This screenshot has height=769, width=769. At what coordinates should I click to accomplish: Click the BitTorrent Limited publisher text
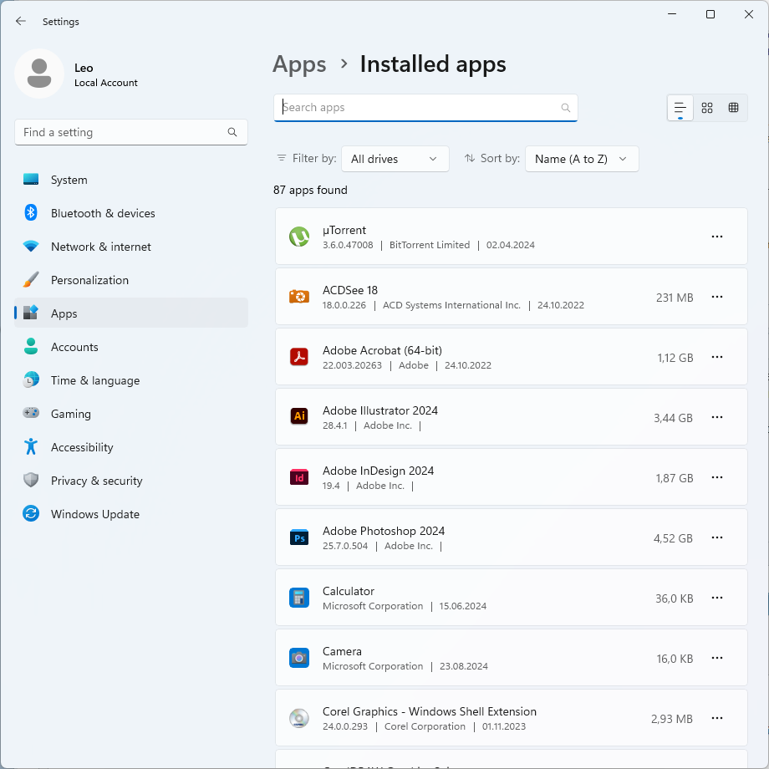[429, 245]
